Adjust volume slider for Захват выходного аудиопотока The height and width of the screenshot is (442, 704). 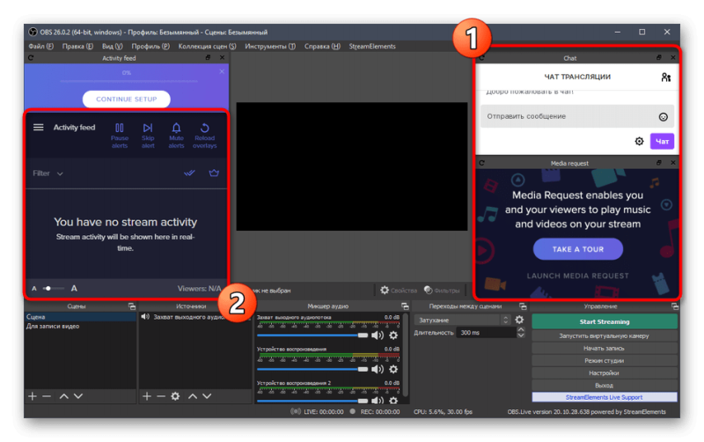pyautogui.click(x=312, y=335)
